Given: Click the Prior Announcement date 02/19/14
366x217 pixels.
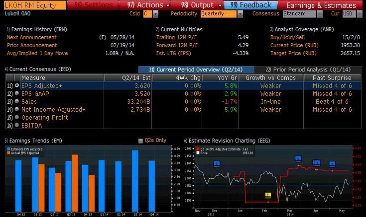Looking at the screenshot, I should [122, 45].
